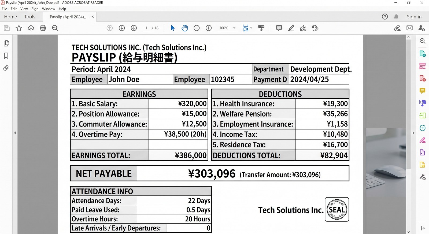This screenshot has height=234, width=429.
Task: Click the yellow document icon in the right pane
Action: pos(423,165)
